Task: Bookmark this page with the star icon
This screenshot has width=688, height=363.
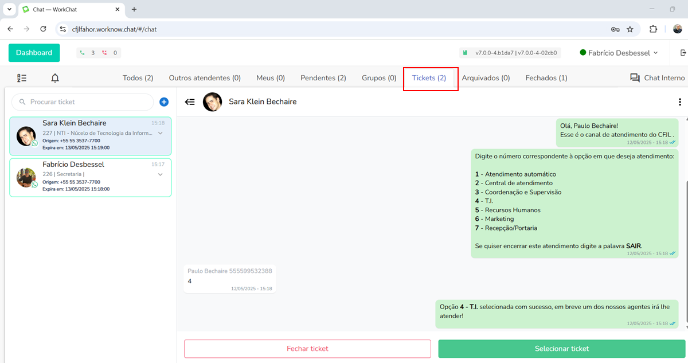Action: pos(630,29)
